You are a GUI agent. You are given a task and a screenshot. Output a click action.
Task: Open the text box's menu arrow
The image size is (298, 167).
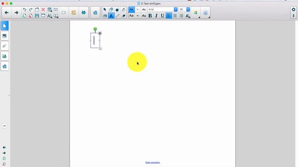[100, 33]
